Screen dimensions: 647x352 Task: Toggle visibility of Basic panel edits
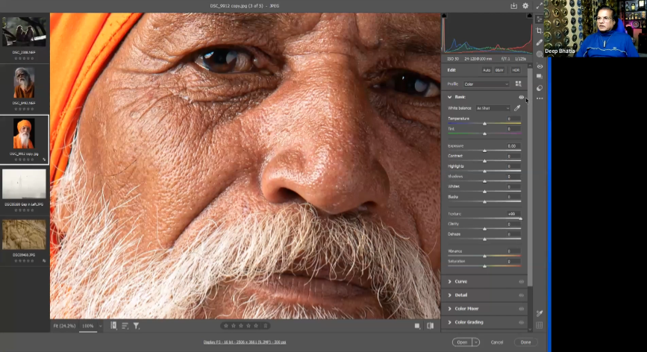(x=521, y=97)
